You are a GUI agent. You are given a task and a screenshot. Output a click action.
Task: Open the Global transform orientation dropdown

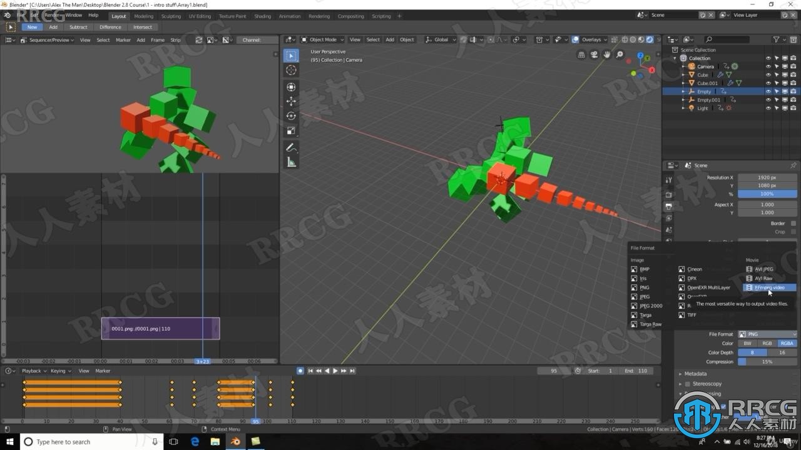click(x=441, y=39)
